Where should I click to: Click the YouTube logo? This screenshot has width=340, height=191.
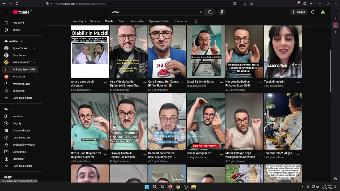[21, 12]
